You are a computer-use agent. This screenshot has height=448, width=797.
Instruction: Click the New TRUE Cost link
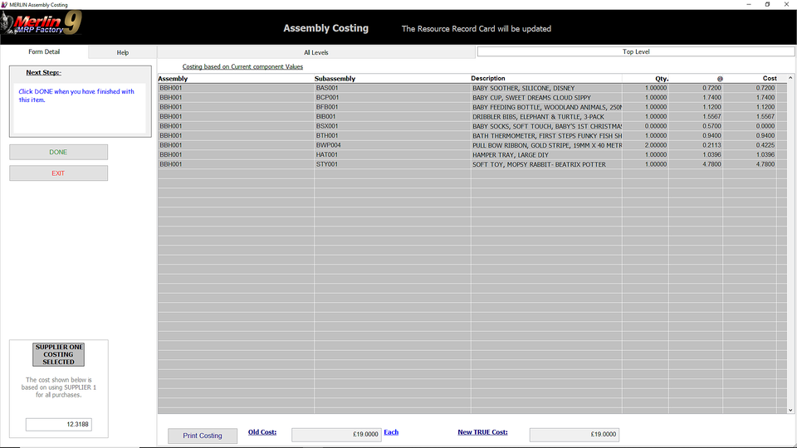(x=482, y=432)
